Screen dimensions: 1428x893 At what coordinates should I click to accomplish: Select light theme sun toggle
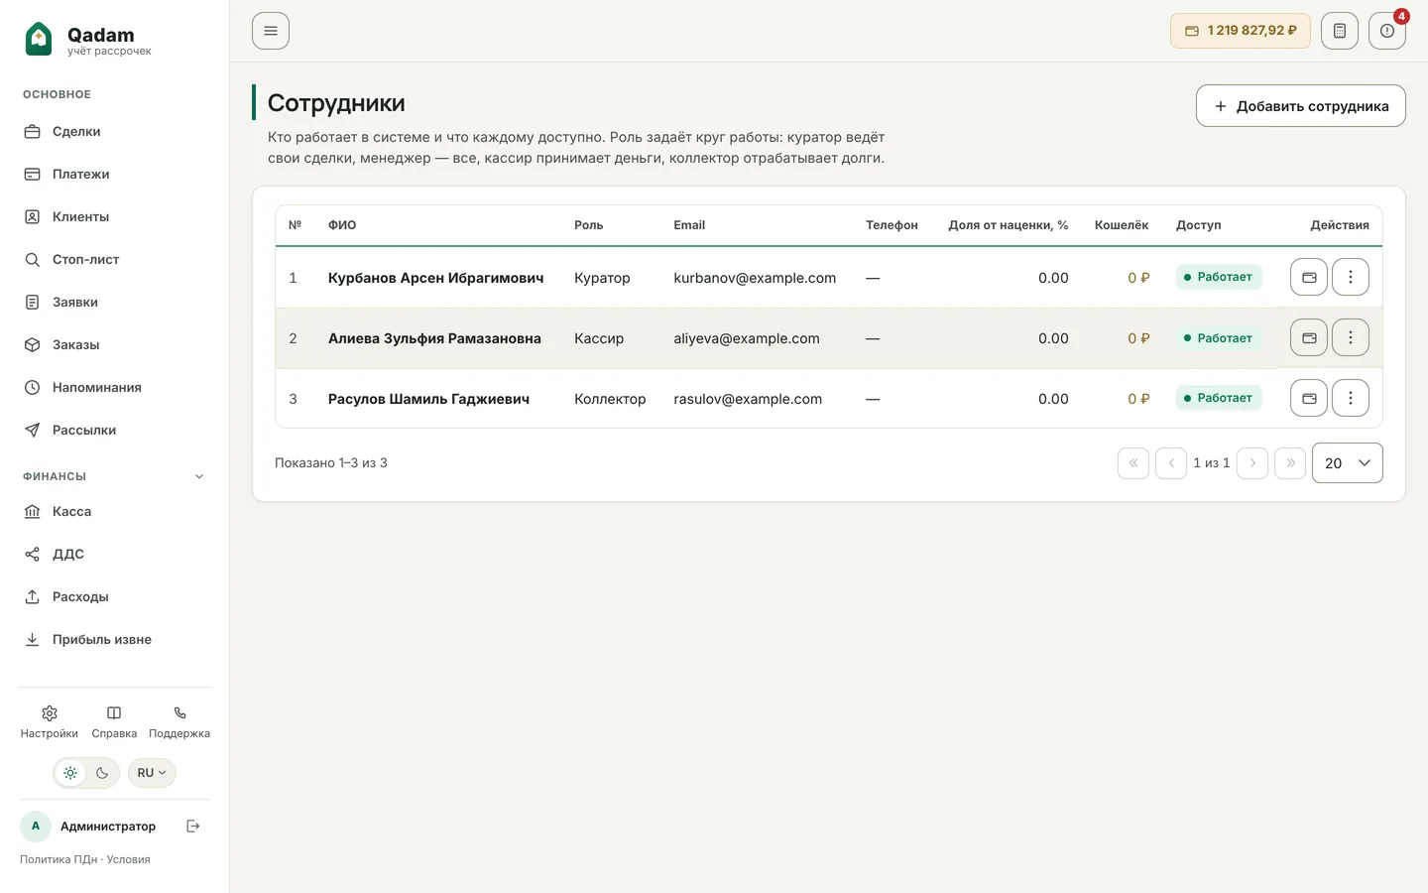tap(70, 773)
